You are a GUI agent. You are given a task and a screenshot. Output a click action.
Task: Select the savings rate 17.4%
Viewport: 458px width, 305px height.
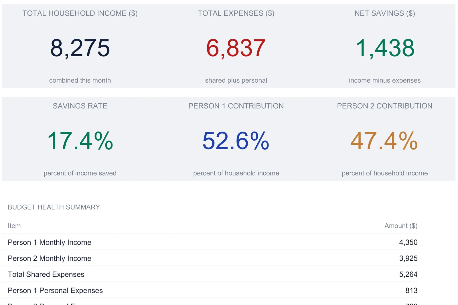click(x=80, y=141)
